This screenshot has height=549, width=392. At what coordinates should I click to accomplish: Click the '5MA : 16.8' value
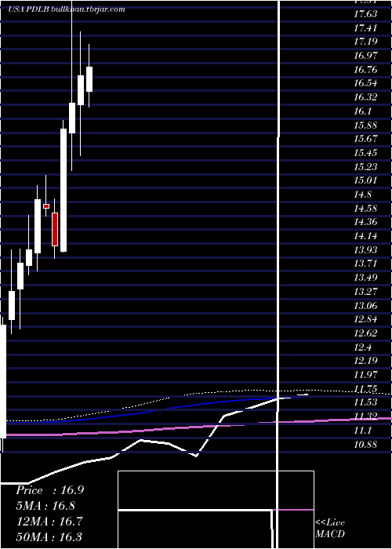[45, 506]
